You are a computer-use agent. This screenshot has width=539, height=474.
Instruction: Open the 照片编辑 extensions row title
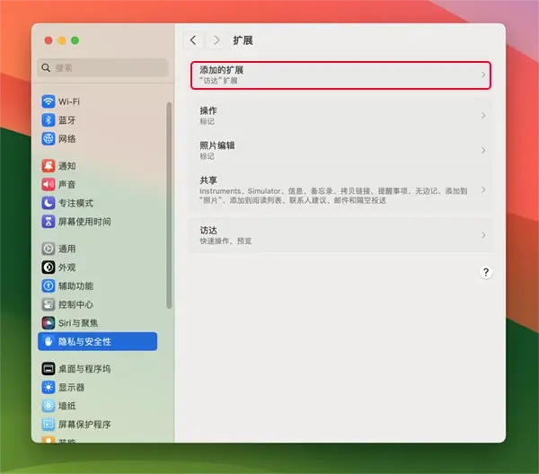pyautogui.click(x=217, y=145)
